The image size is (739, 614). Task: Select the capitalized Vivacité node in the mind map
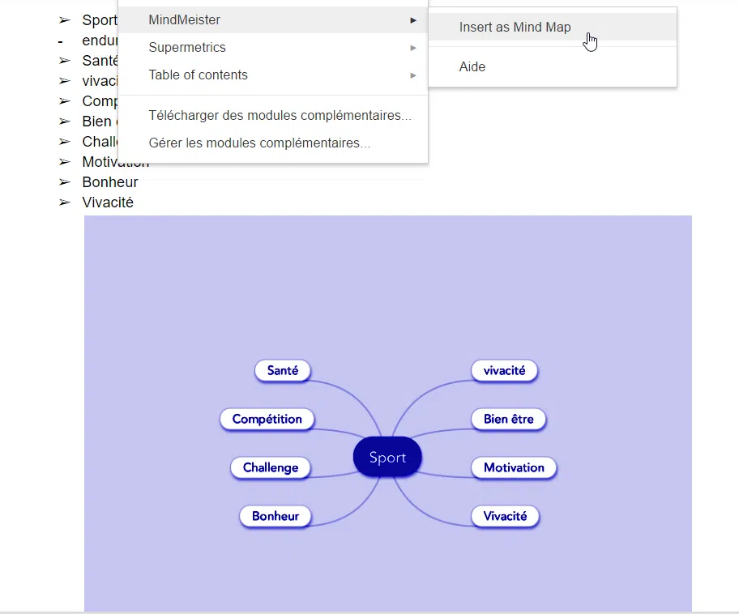pos(506,516)
